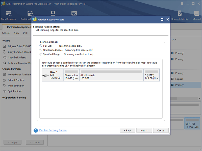Viewport: 202px width, 151px height.
Task: Select the E: New Volume partition block
Action: pos(71,75)
